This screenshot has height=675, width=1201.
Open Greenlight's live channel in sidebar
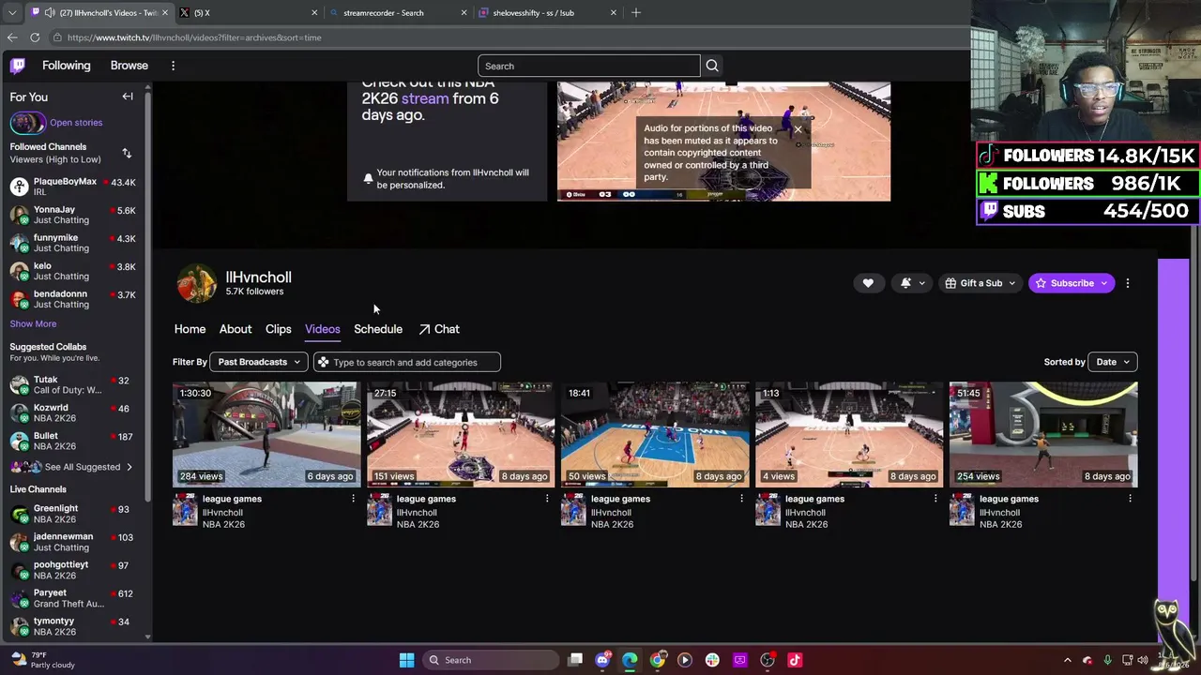(73, 514)
